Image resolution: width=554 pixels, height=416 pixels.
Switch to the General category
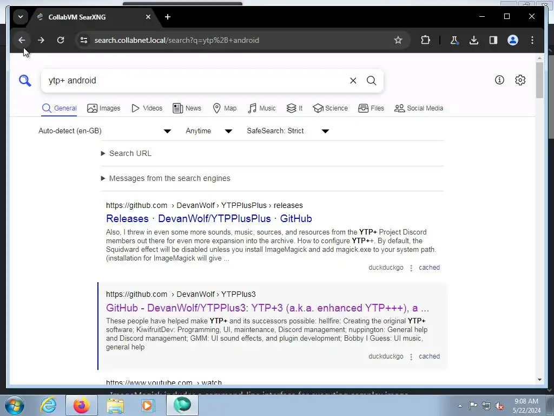59,108
